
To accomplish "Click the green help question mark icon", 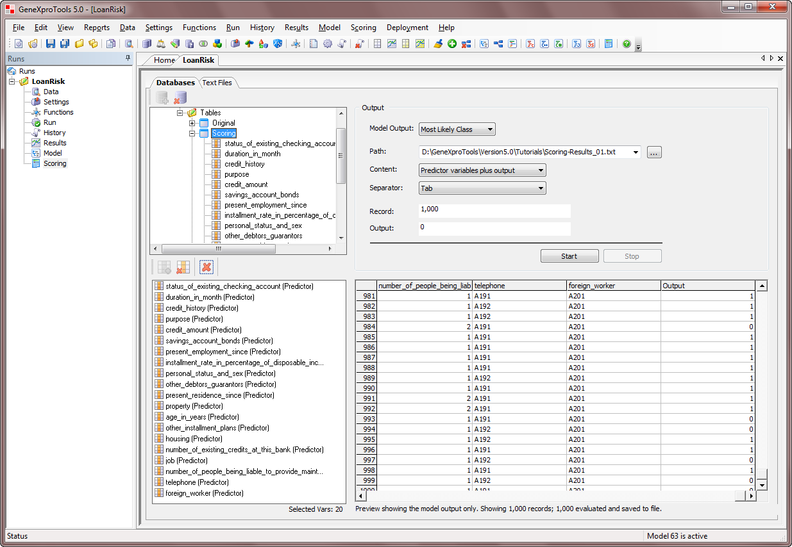I will [627, 44].
